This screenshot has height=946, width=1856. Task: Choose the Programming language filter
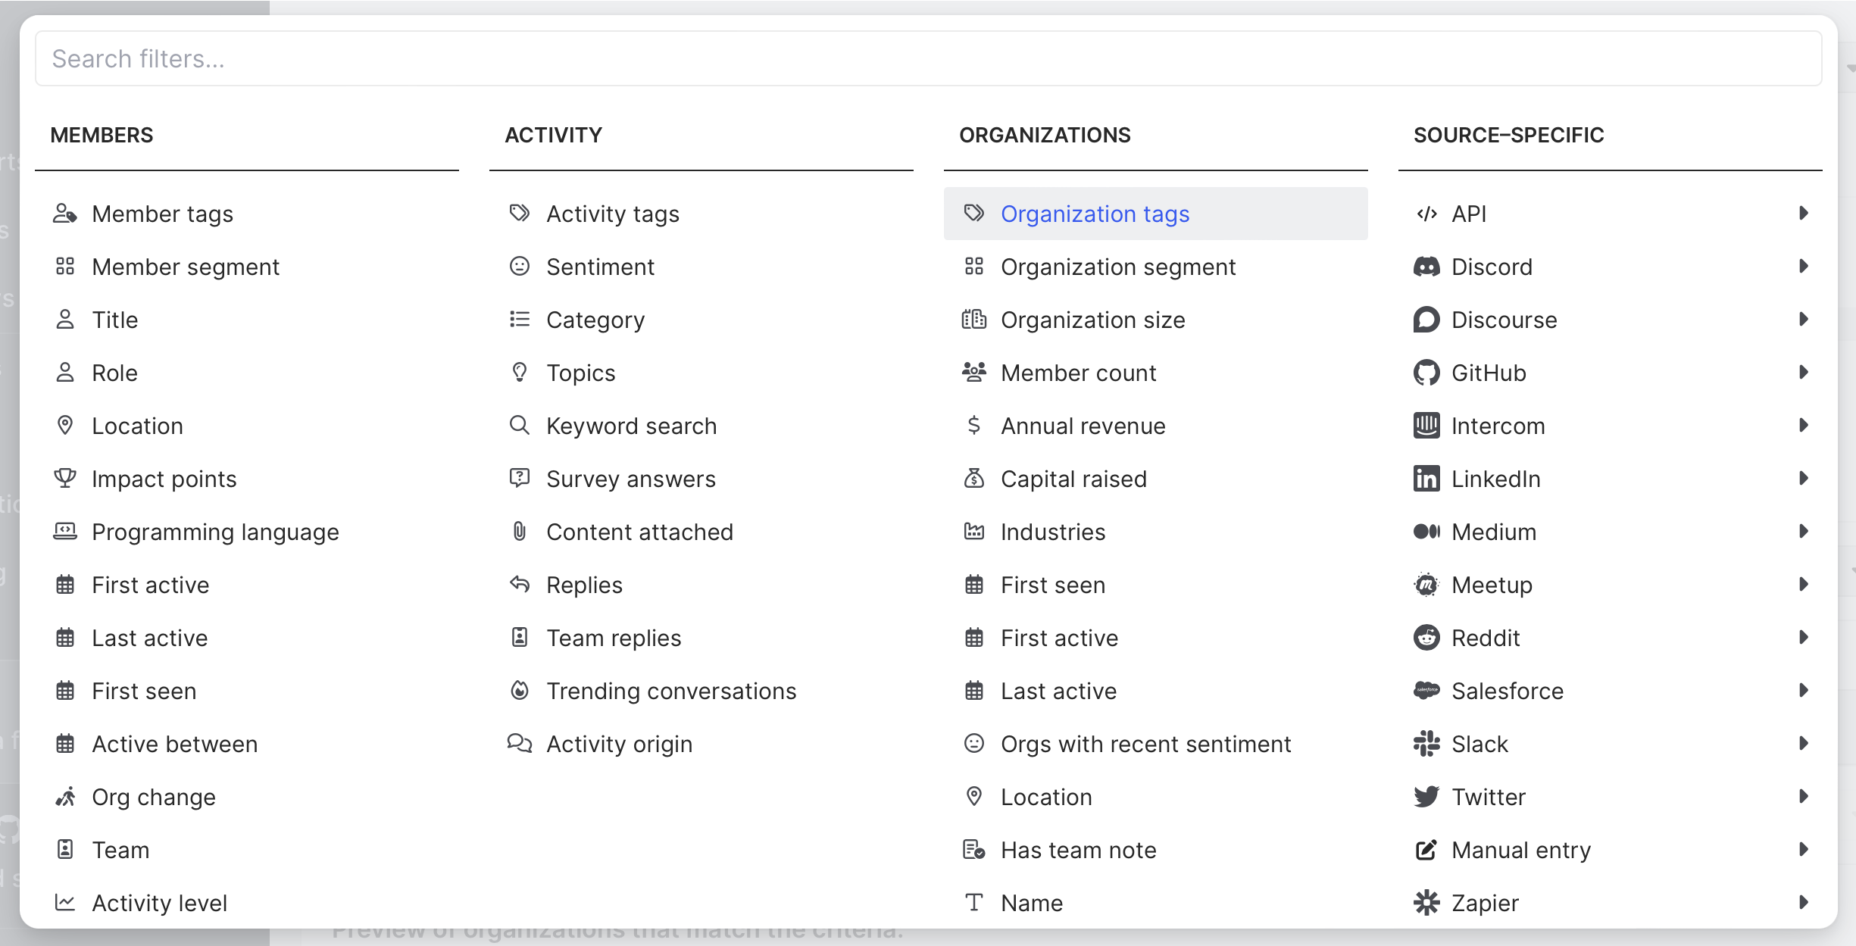coord(215,532)
